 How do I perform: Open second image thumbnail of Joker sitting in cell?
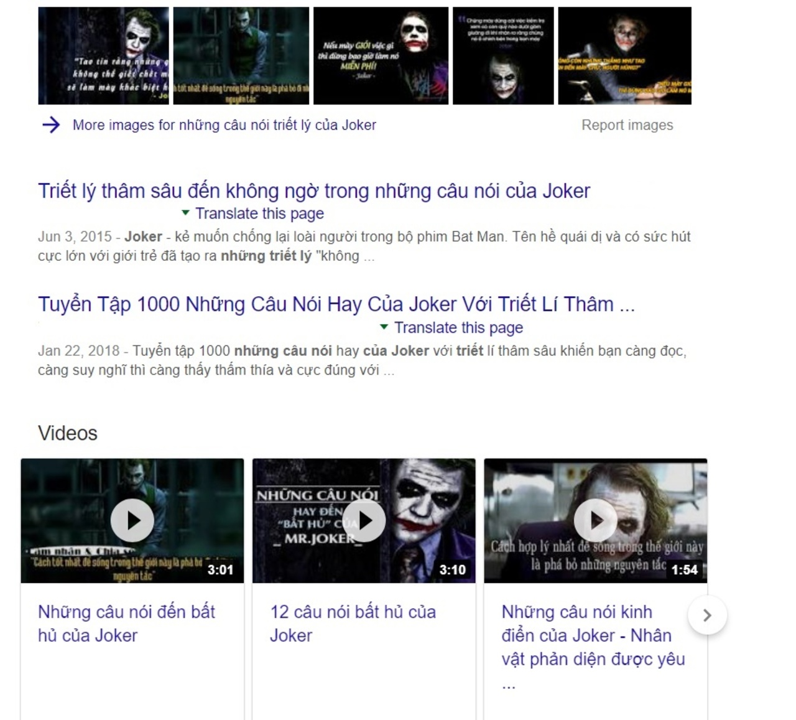[241, 55]
